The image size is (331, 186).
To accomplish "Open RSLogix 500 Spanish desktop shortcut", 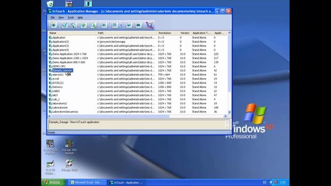I will pyautogui.click(x=69, y=147).
